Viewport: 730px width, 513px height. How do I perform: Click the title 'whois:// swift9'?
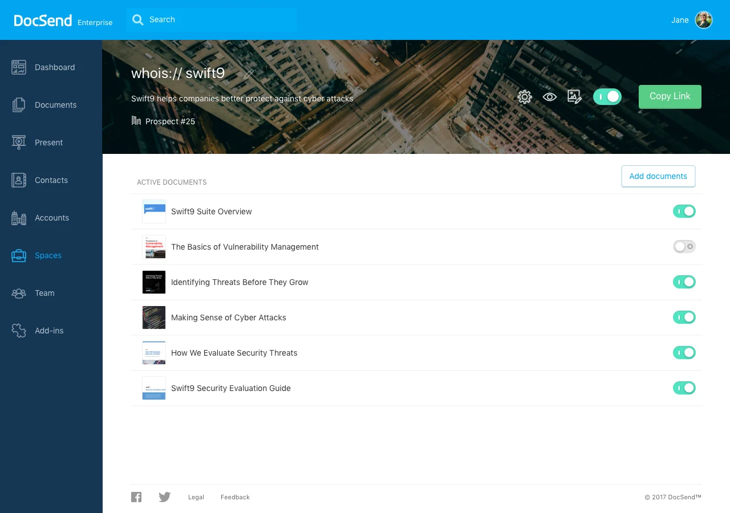click(x=178, y=73)
